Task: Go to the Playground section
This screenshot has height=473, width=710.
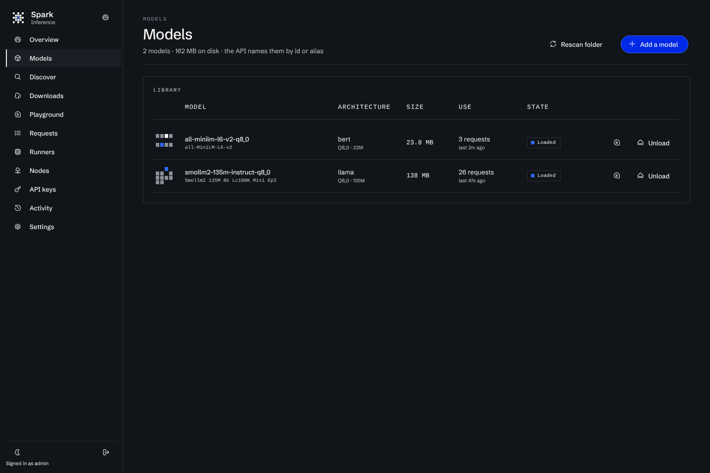Action: coord(64,114)
